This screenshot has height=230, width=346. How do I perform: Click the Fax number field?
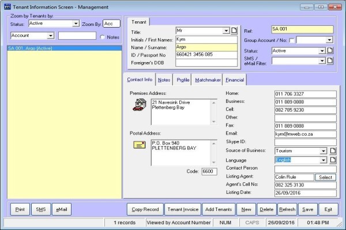point(306,126)
